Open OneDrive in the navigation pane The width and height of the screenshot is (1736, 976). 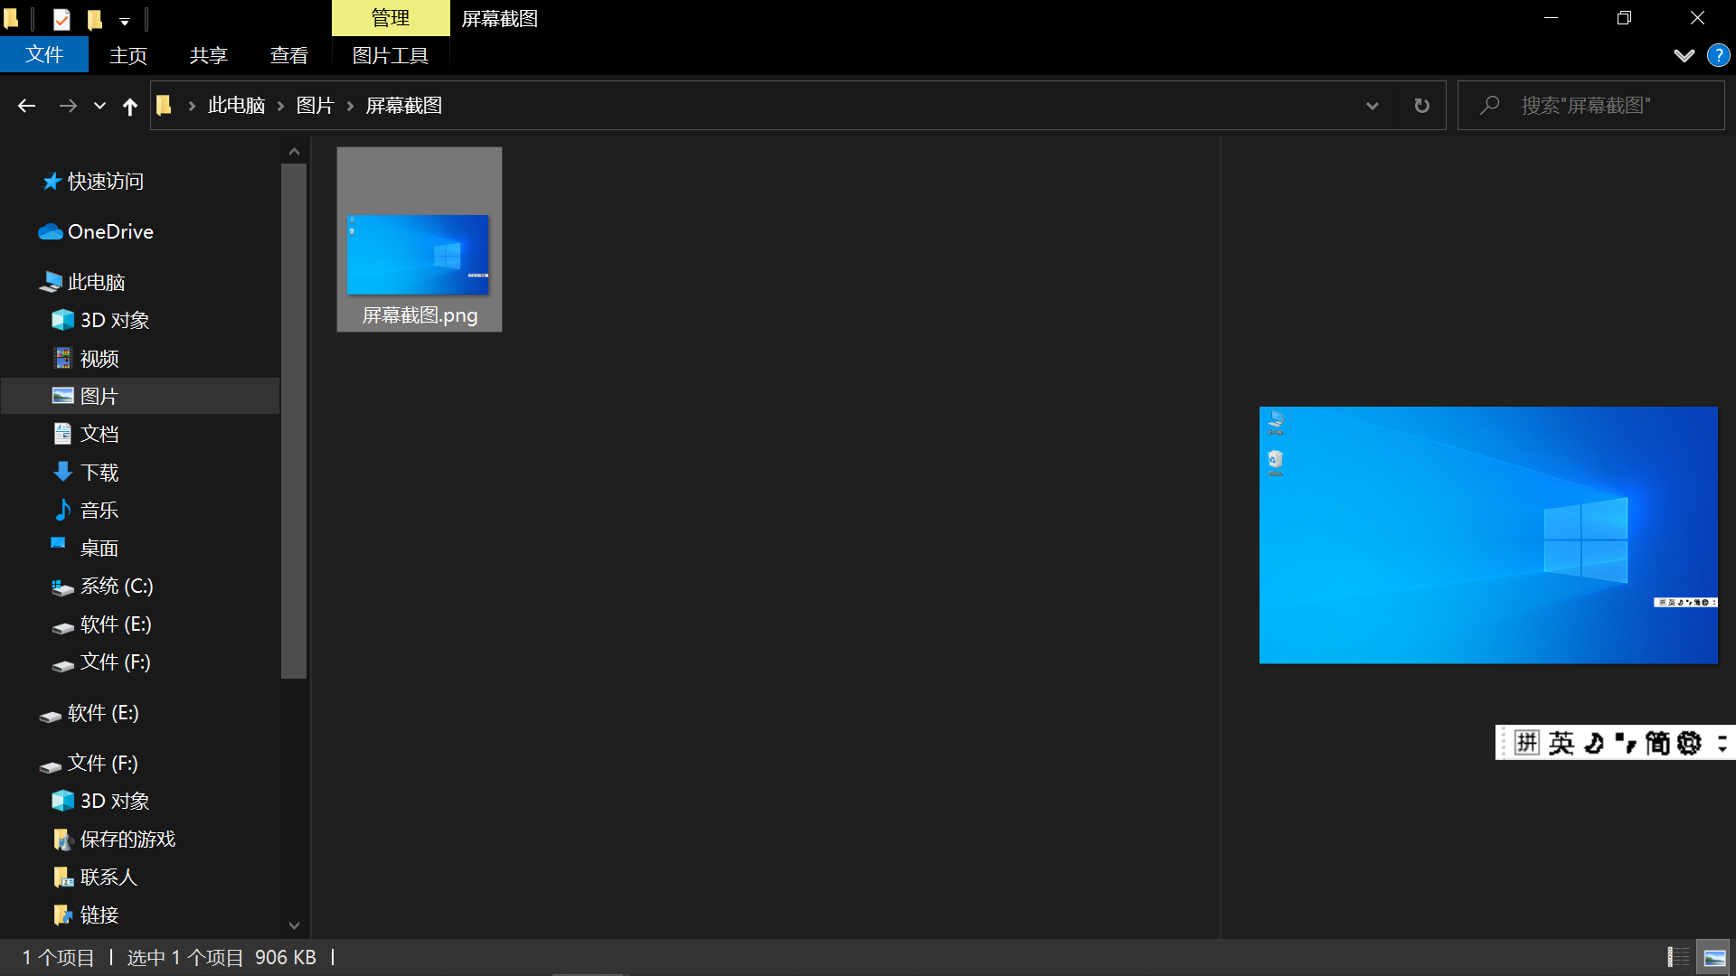coord(109,232)
